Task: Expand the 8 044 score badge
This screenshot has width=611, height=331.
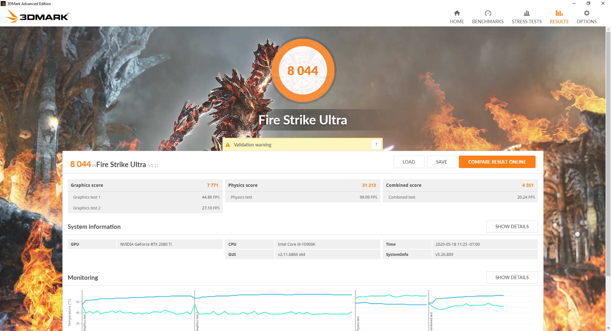Action: point(302,70)
